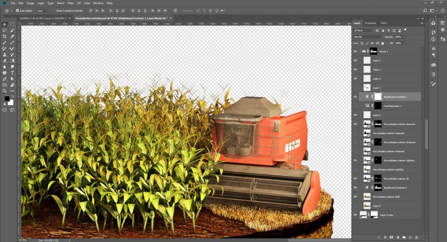
Task: Choose the Zoom tool in toolbar
Action: click(4, 91)
